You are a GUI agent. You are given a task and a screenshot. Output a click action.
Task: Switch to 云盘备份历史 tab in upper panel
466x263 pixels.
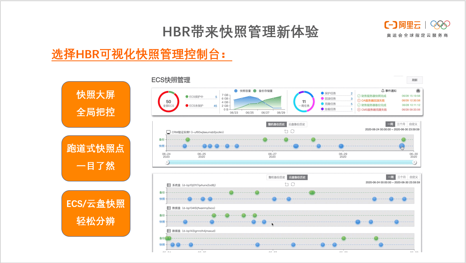coord(297,125)
